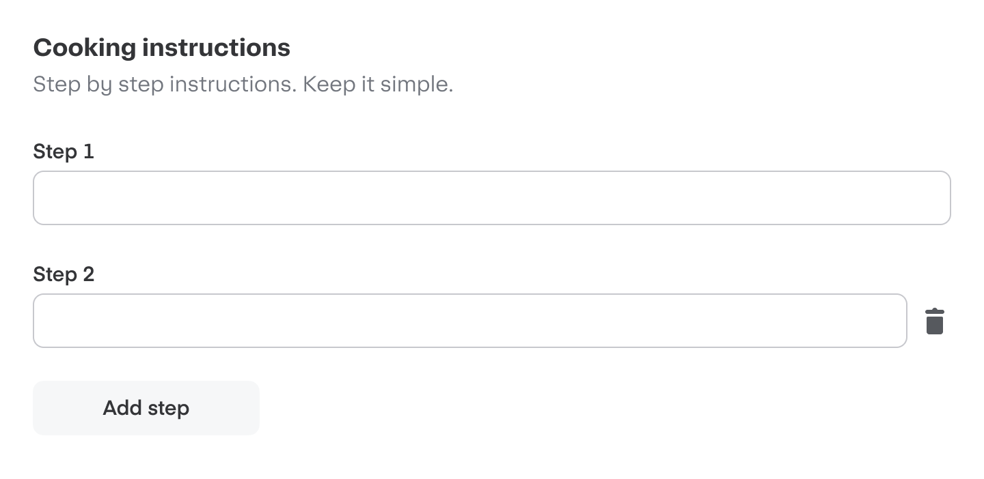Image resolution: width=984 pixels, height=479 pixels.
Task: Click the "Step 1" label
Action: [64, 151]
